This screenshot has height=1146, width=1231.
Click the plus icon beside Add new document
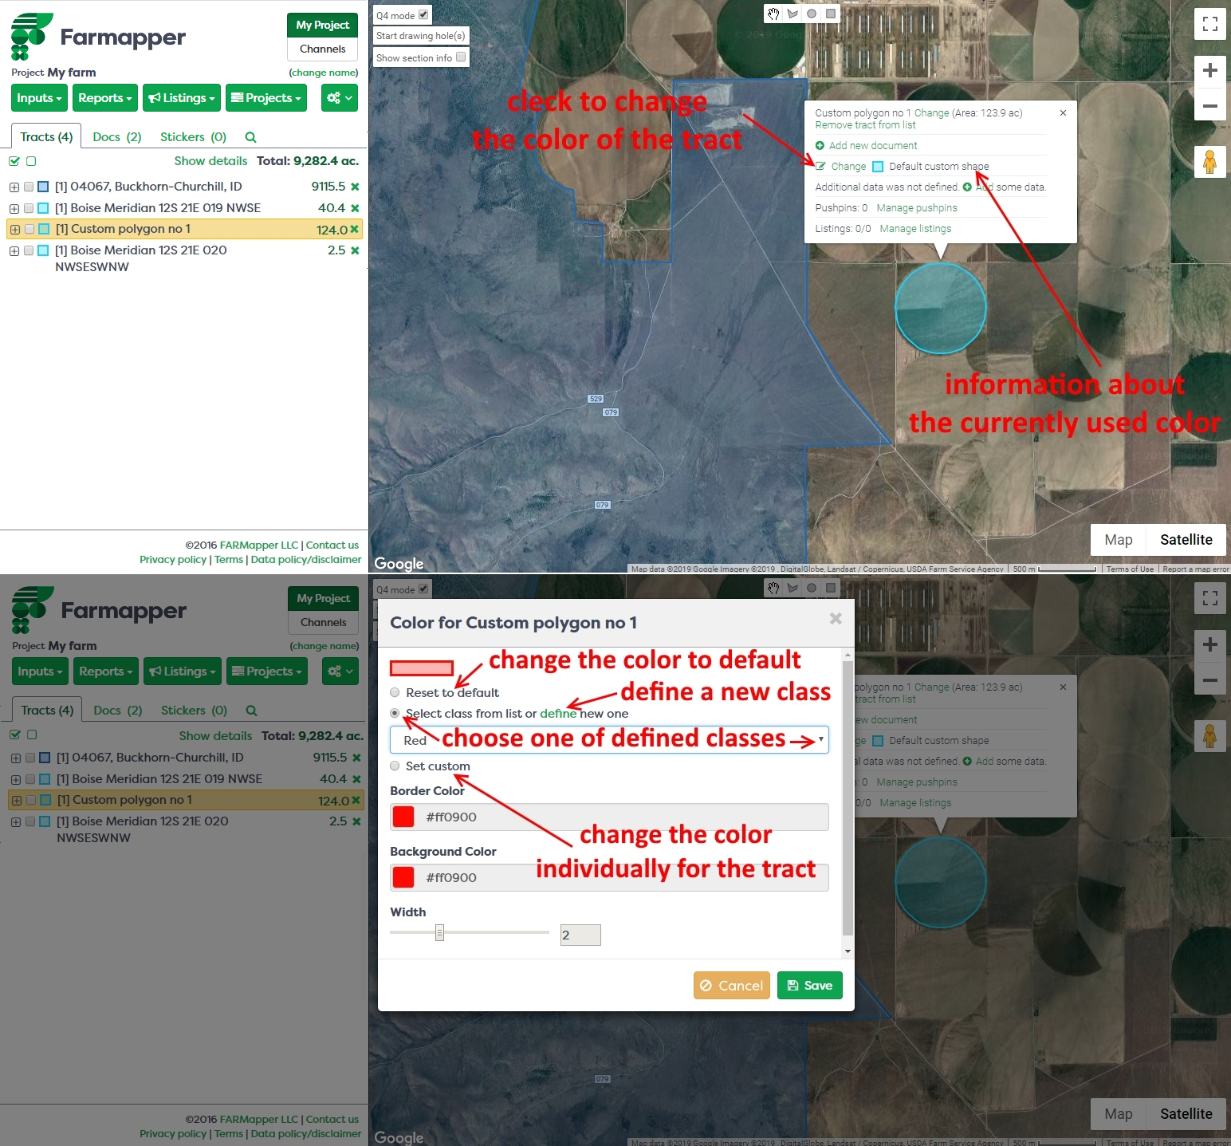[820, 146]
